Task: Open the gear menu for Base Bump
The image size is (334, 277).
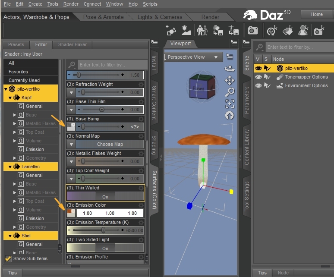Action: pos(141,119)
